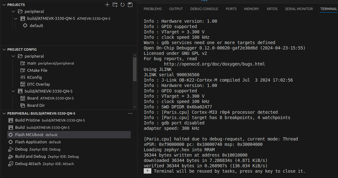Open the openocd.org bugs.html link in terminal
Viewport: 338px width, 178px height.
tap(214, 64)
